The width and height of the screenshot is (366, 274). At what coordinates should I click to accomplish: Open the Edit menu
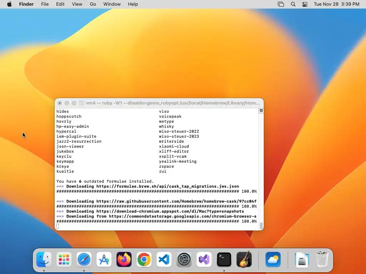coord(60,4)
